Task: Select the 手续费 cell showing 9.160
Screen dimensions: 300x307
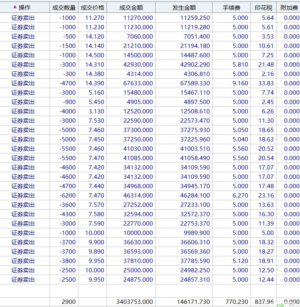Action: pyautogui.click(x=240, y=83)
